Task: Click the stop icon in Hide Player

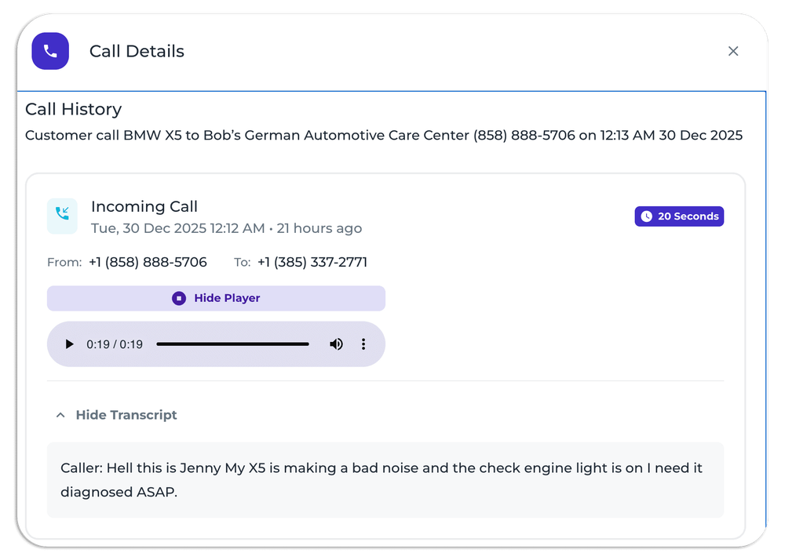Action: click(x=179, y=298)
